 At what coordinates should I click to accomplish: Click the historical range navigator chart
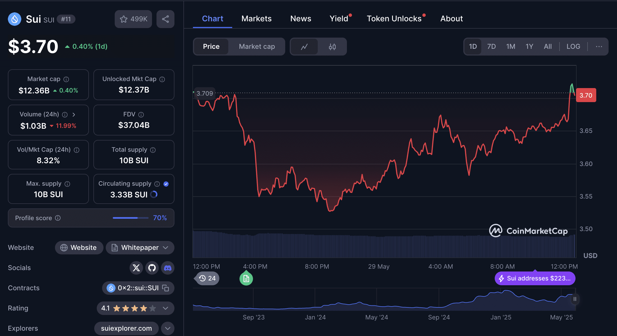coord(384,300)
